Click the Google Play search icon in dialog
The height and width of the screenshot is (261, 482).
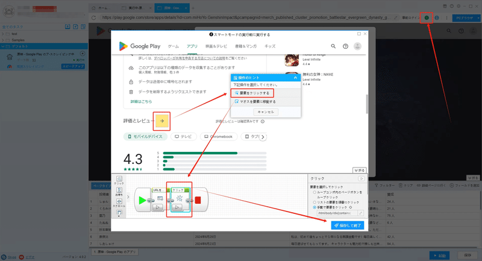[x=333, y=46]
